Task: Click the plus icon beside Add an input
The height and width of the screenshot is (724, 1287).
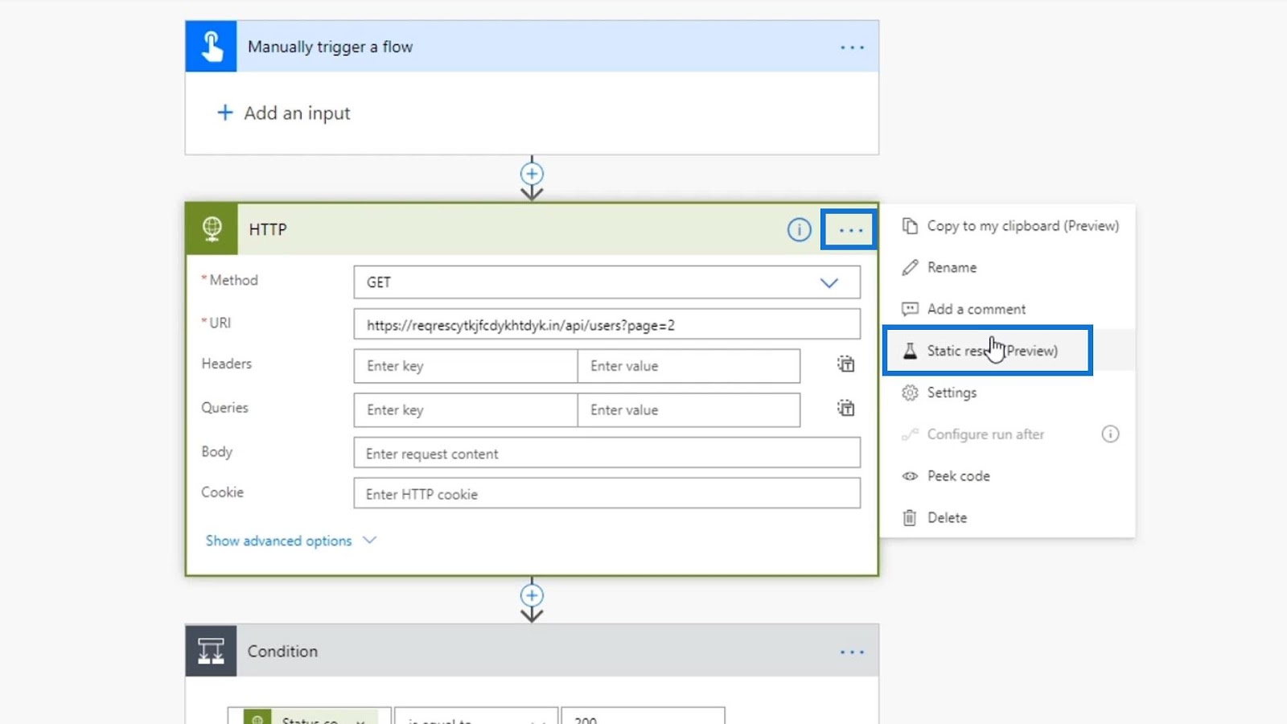Action: pyautogui.click(x=225, y=113)
